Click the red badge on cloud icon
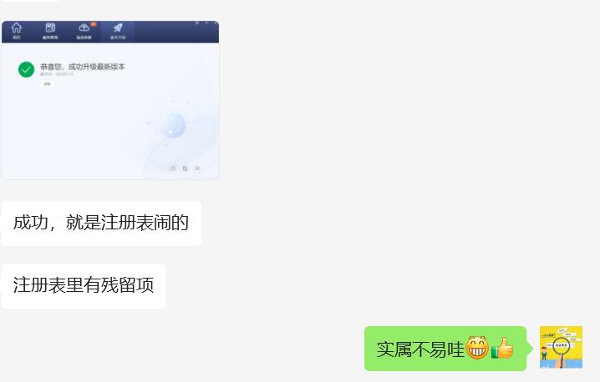Image resolution: width=600 pixels, height=382 pixels. (94, 24)
